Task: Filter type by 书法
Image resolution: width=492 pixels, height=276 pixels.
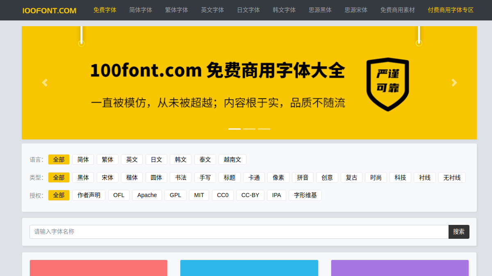Action: (181, 177)
